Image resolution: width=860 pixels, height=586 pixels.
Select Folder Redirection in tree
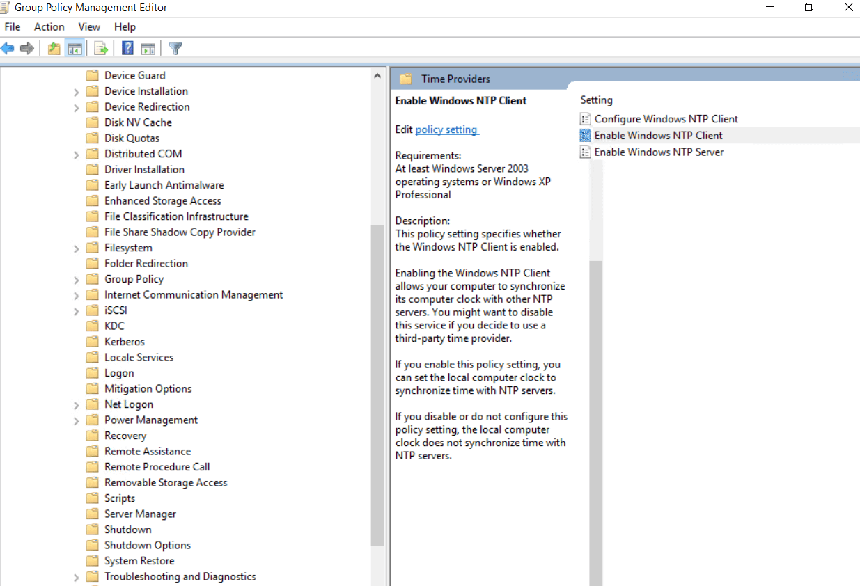[146, 263]
